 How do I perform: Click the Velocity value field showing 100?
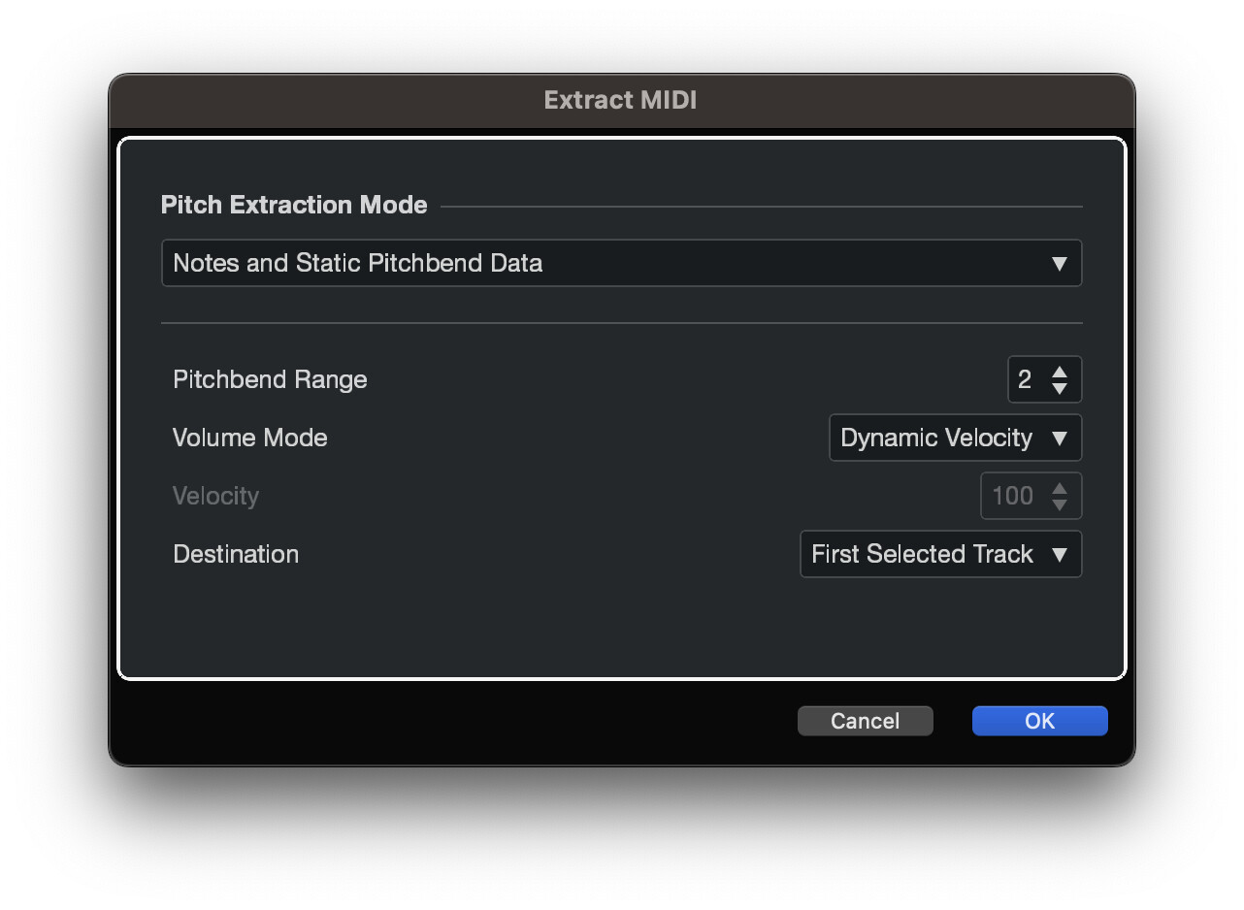1013,496
